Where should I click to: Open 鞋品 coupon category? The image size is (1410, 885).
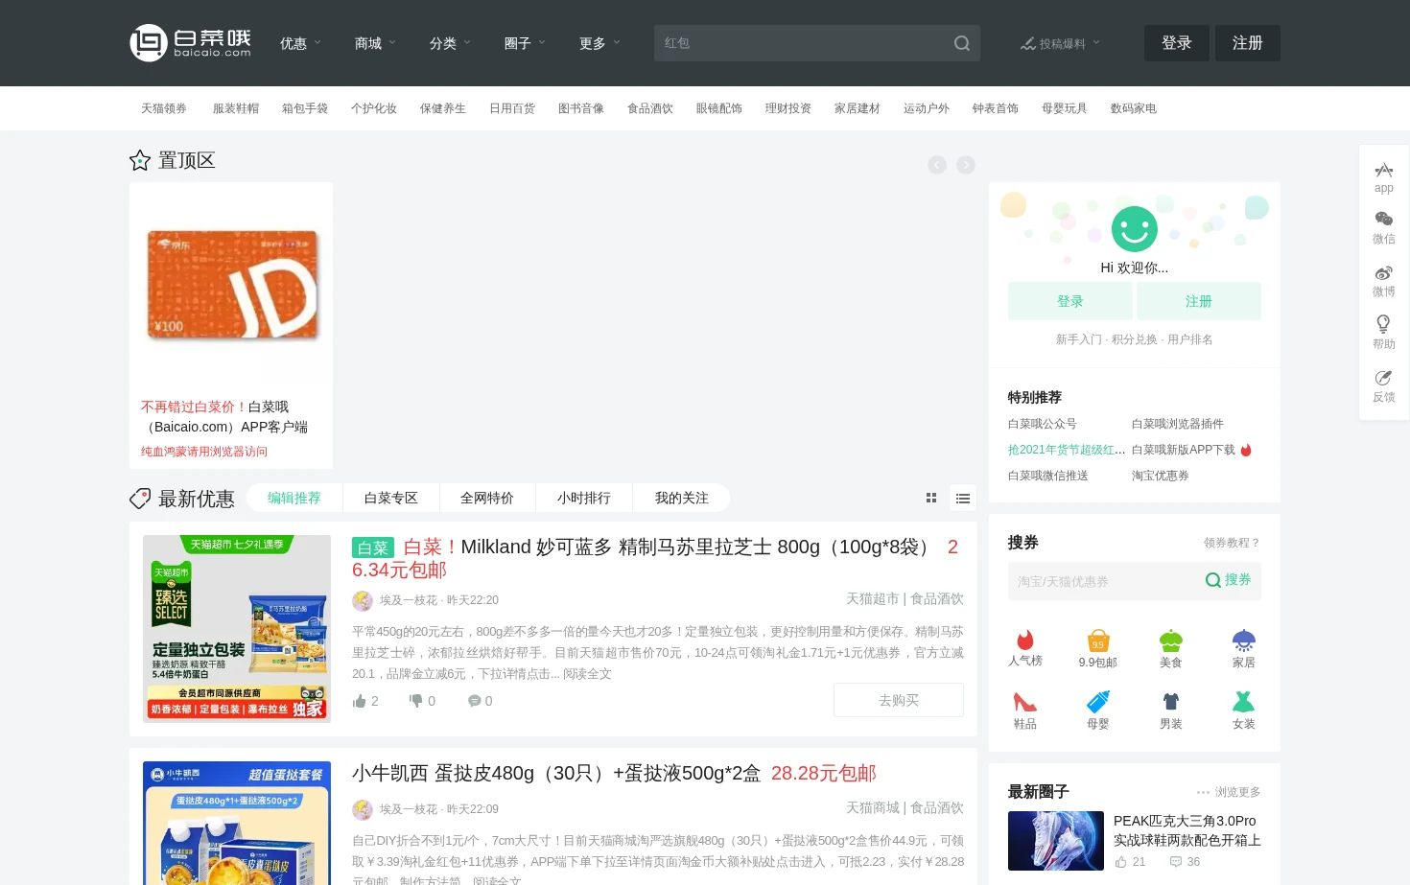[x=1025, y=710]
